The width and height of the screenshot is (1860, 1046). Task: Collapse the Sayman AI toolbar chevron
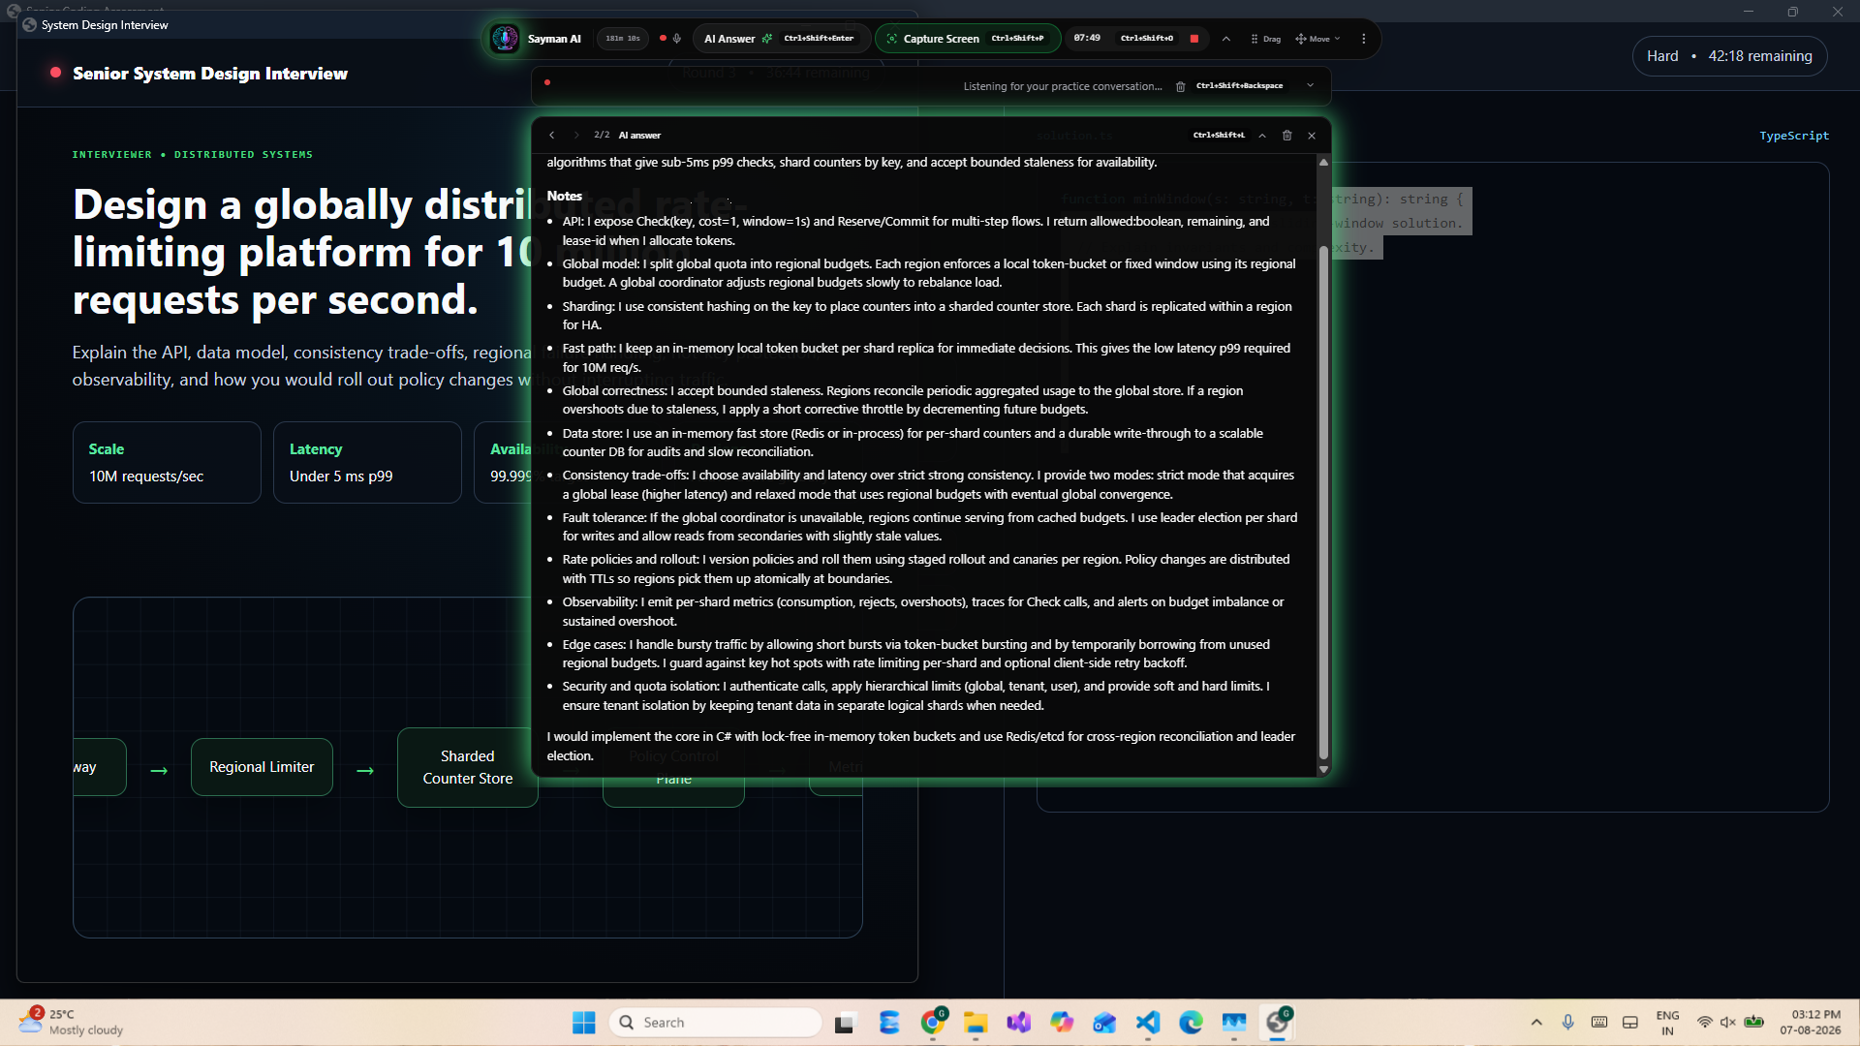(1226, 39)
